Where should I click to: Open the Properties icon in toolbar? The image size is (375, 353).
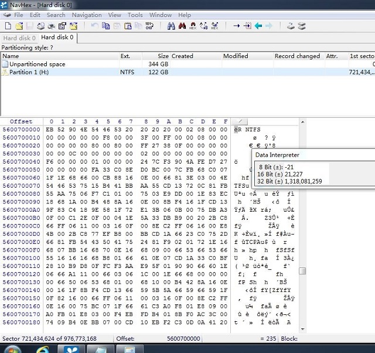tap(62, 26)
